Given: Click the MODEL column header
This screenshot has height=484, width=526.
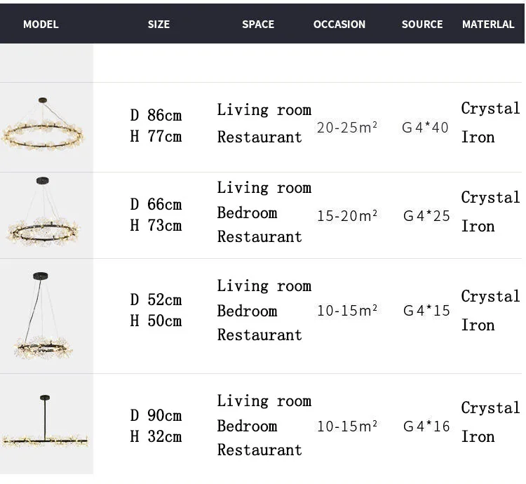Looking at the screenshot, I should (41, 25).
